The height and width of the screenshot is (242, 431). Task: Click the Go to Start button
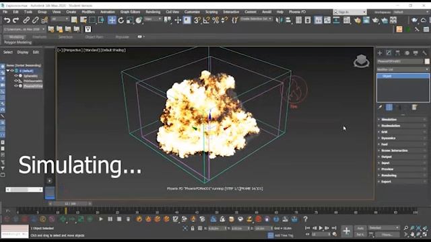click(308, 228)
